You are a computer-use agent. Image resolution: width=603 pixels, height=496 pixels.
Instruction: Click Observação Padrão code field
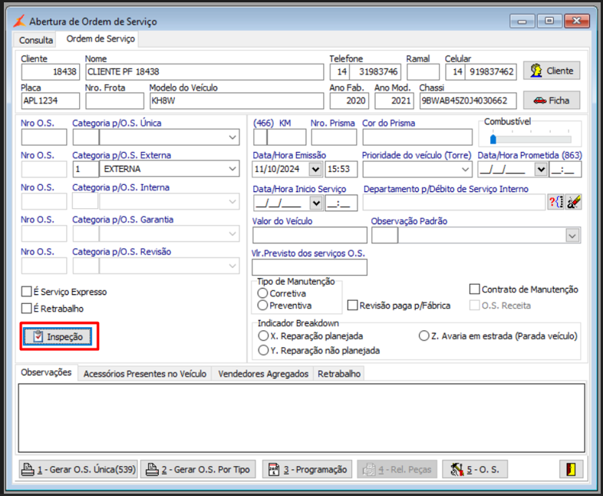click(x=384, y=236)
